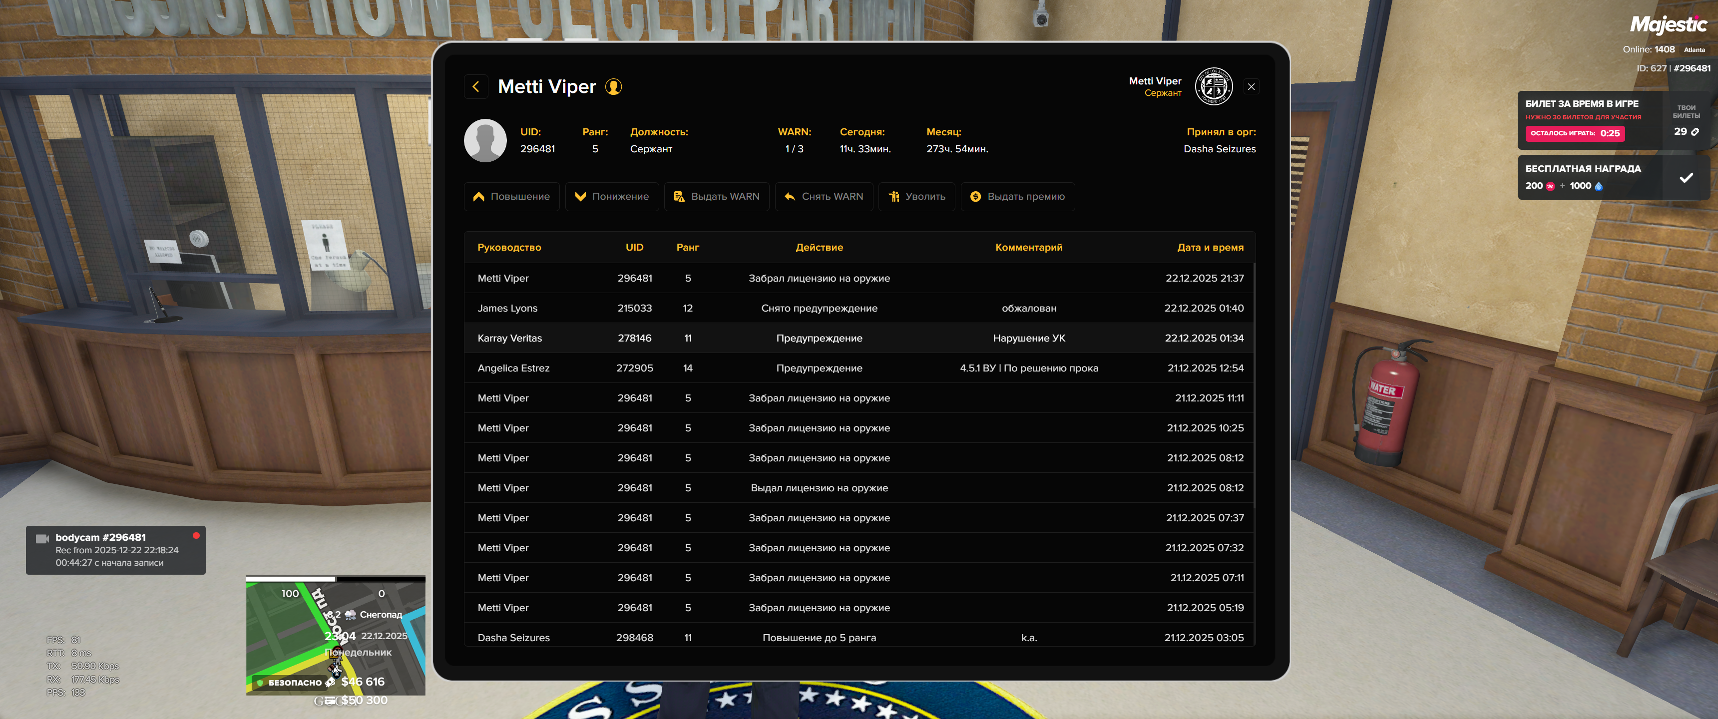Open the police department emblem avatar
1718x719 pixels.
pyautogui.click(x=1213, y=87)
